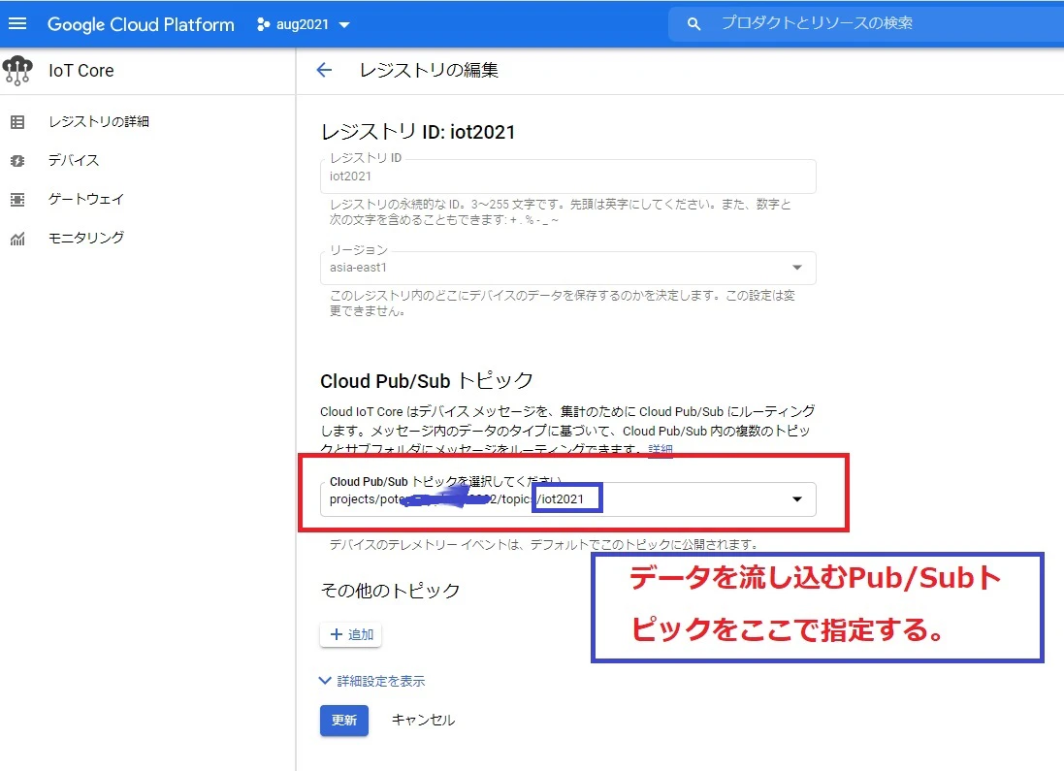
Task: Click the レジストリの編集 page title
Action: point(429,70)
